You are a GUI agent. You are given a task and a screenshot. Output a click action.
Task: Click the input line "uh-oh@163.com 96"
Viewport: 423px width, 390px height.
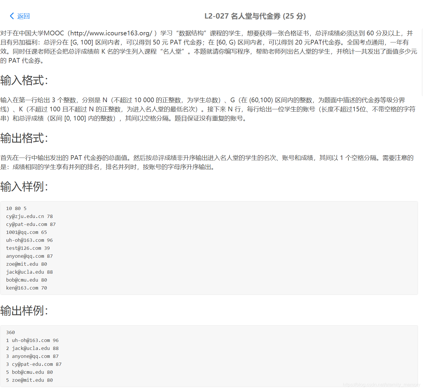pyautogui.click(x=30, y=240)
